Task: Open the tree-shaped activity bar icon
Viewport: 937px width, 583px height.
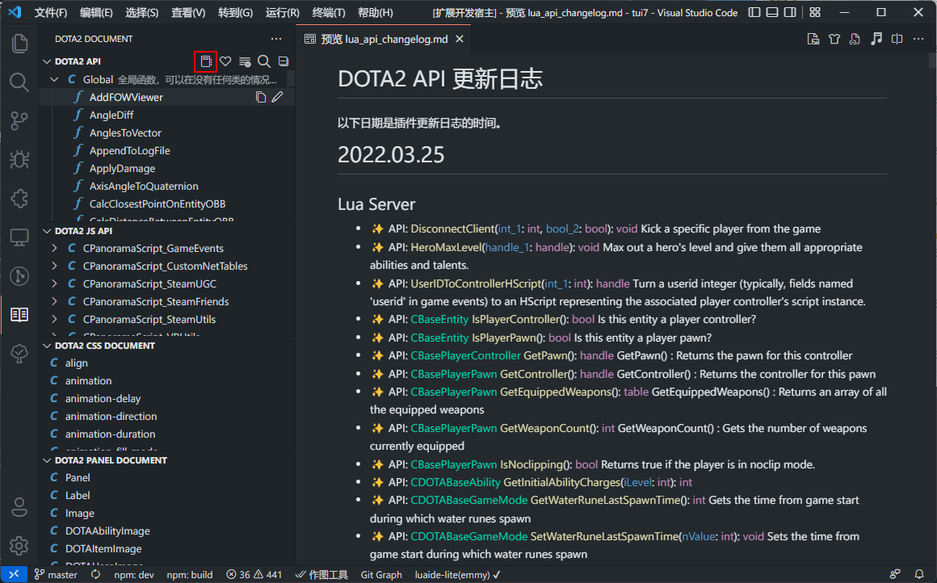Action: click(x=19, y=354)
